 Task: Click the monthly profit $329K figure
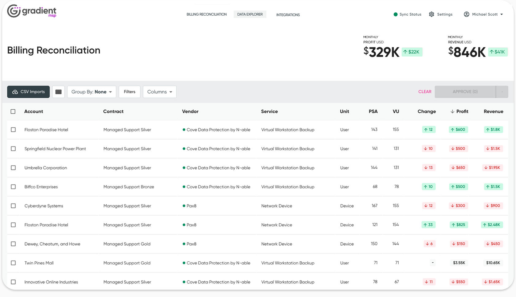click(381, 52)
